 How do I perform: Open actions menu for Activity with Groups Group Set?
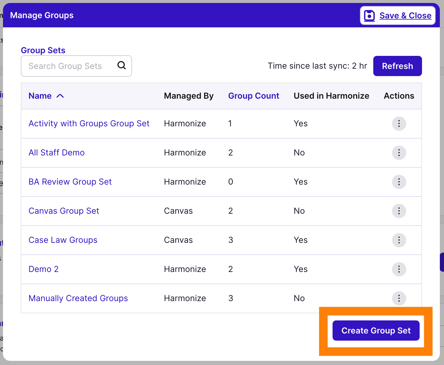pos(399,124)
